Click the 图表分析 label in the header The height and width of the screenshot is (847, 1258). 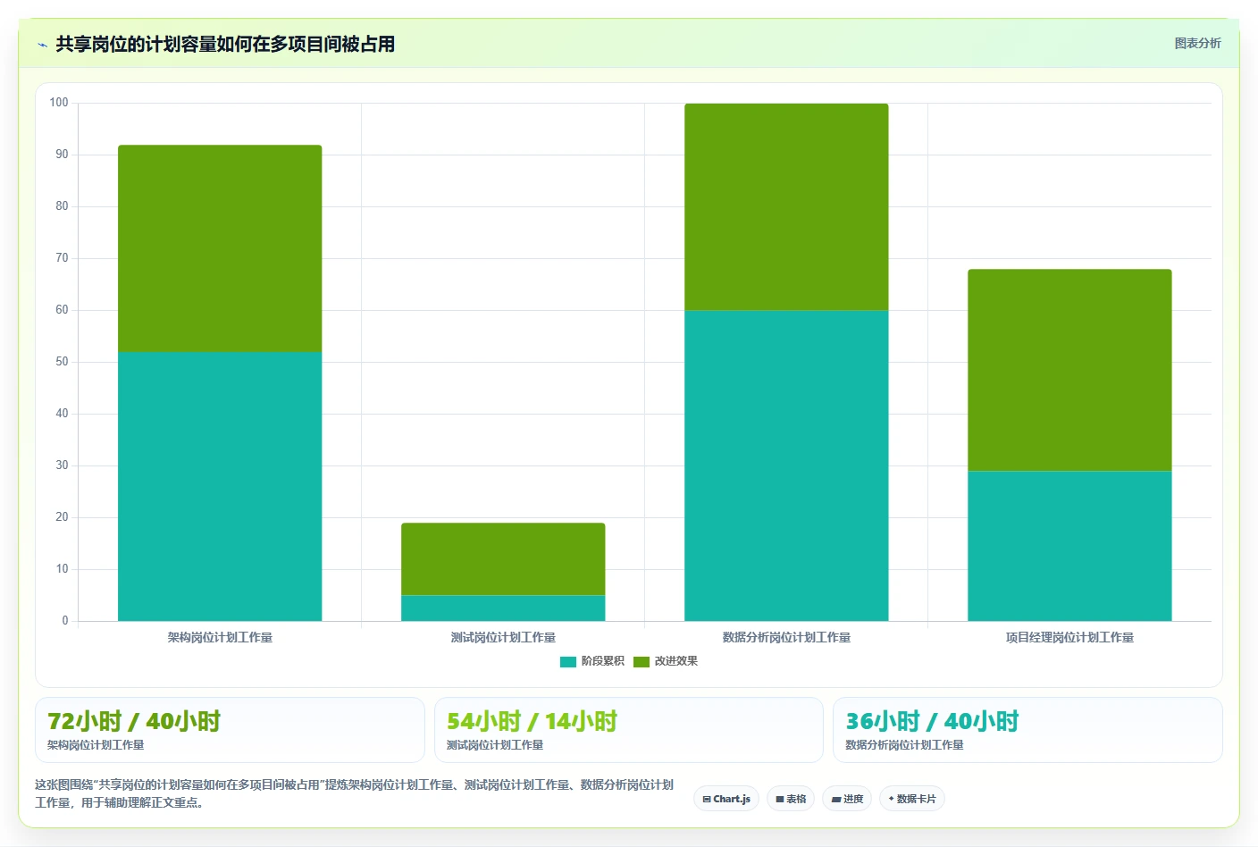click(x=1197, y=43)
